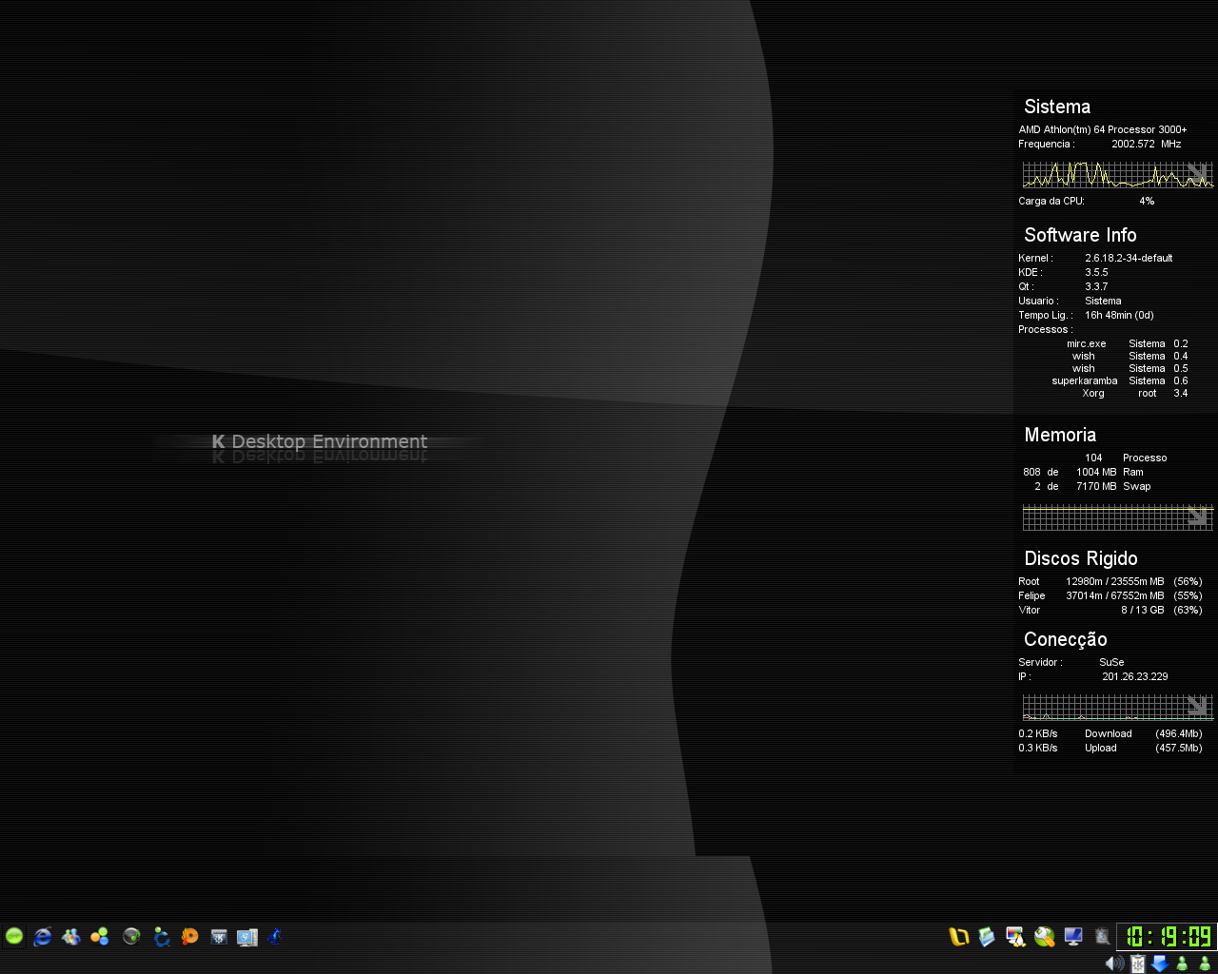Open the KDE film clapper media icon
This screenshot has width=1218, height=974.
219,937
